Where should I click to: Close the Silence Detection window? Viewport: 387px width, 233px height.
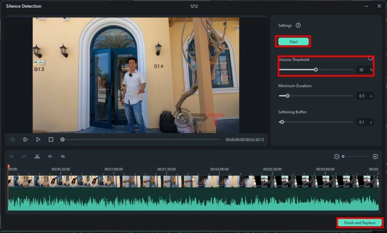[379, 6]
